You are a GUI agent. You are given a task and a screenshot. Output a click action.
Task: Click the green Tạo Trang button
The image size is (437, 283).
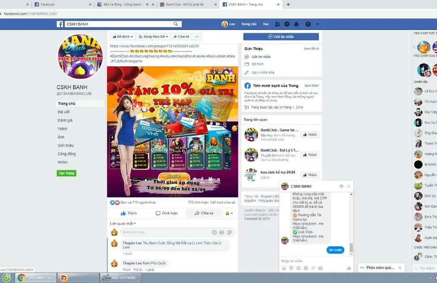pos(66,173)
